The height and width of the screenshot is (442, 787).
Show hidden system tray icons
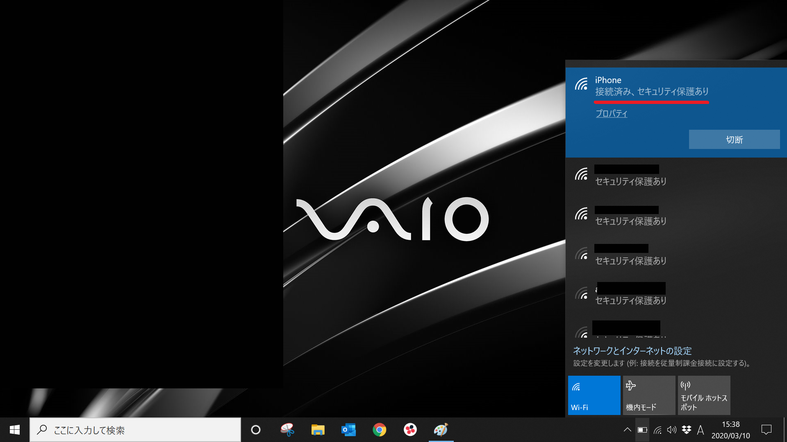[x=627, y=430]
